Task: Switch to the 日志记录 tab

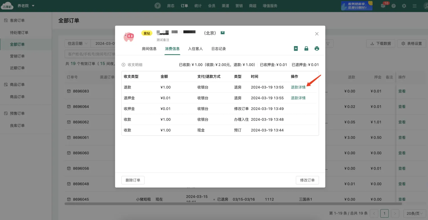Action: point(219,49)
